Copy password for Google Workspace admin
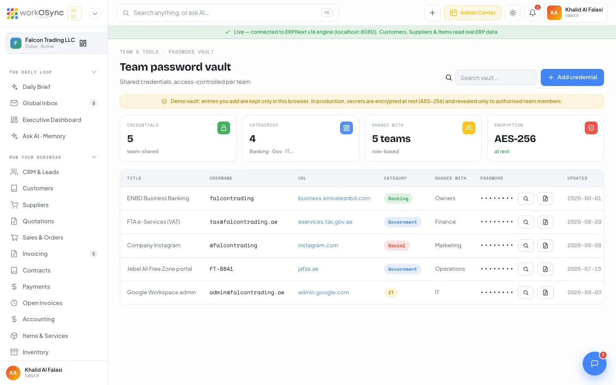616x385 pixels. click(545, 293)
